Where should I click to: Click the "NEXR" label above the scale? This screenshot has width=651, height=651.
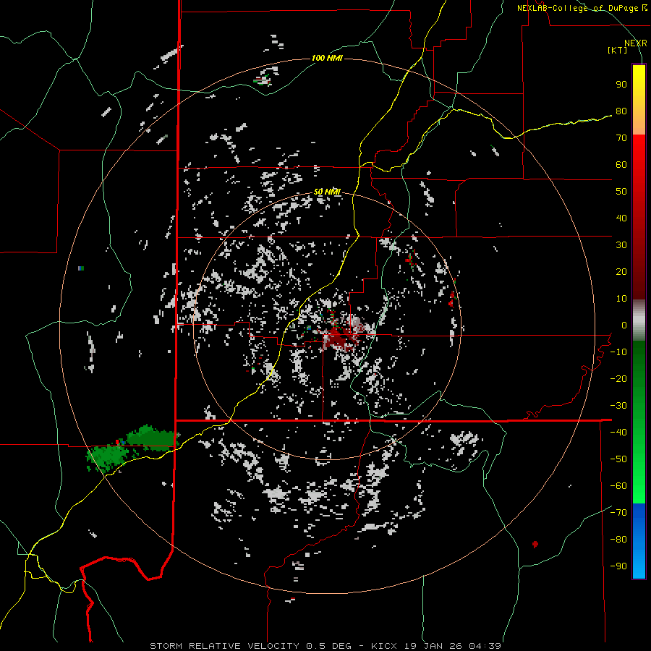(x=636, y=43)
